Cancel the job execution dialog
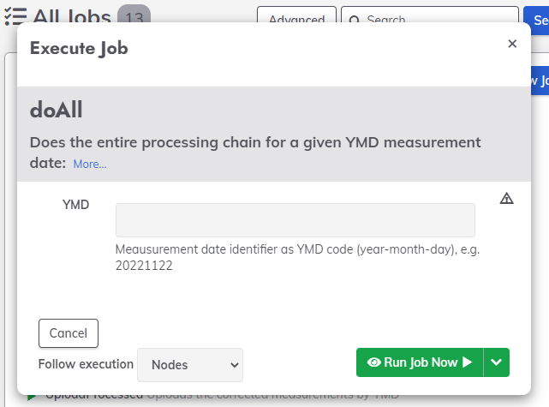Image resolution: width=549 pixels, height=407 pixels. (x=69, y=333)
